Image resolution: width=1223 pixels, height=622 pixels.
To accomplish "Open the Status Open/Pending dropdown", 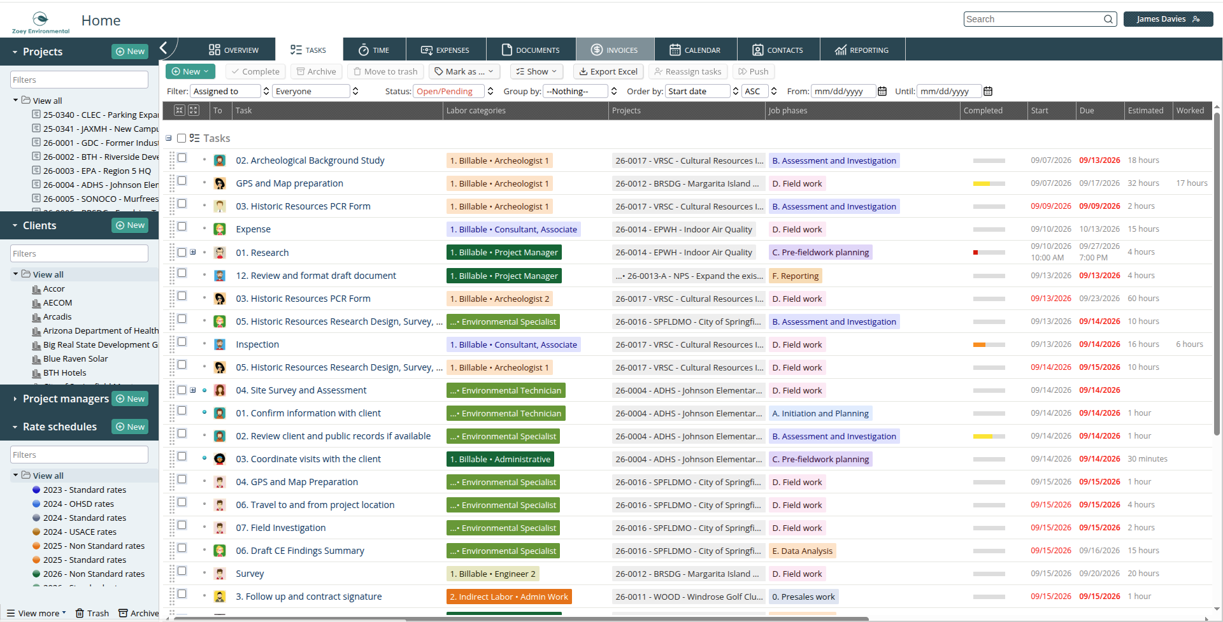I will tap(454, 91).
